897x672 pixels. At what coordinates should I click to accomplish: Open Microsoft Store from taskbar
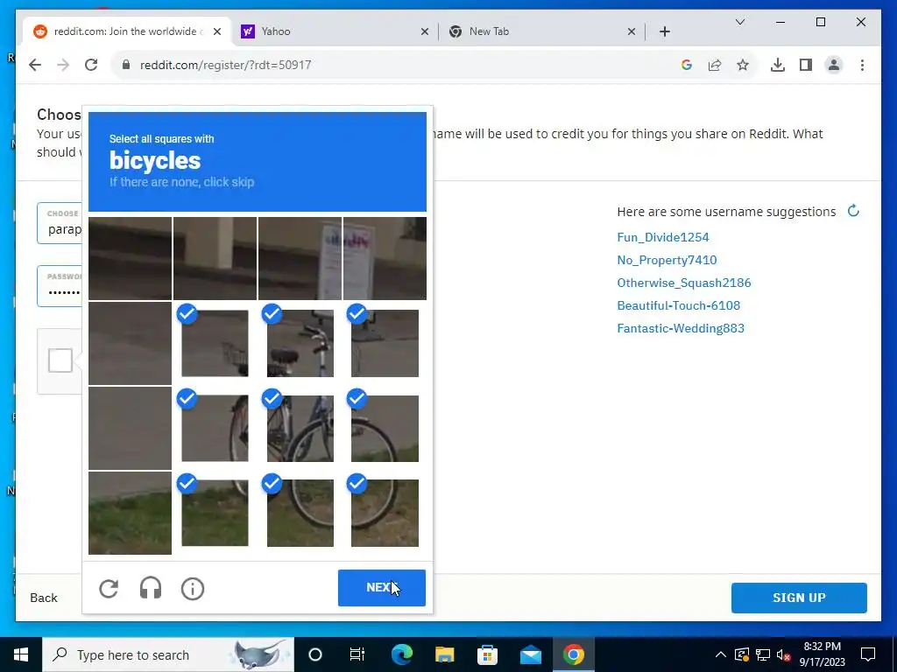[x=487, y=654]
